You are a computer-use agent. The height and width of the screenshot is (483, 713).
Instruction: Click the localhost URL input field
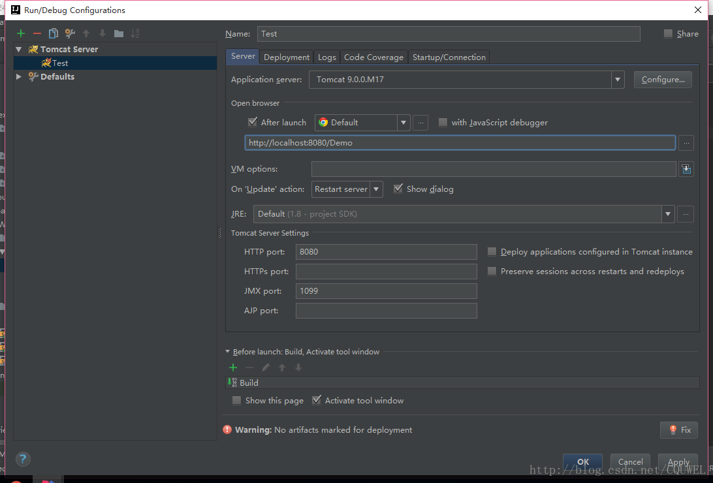coord(460,143)
